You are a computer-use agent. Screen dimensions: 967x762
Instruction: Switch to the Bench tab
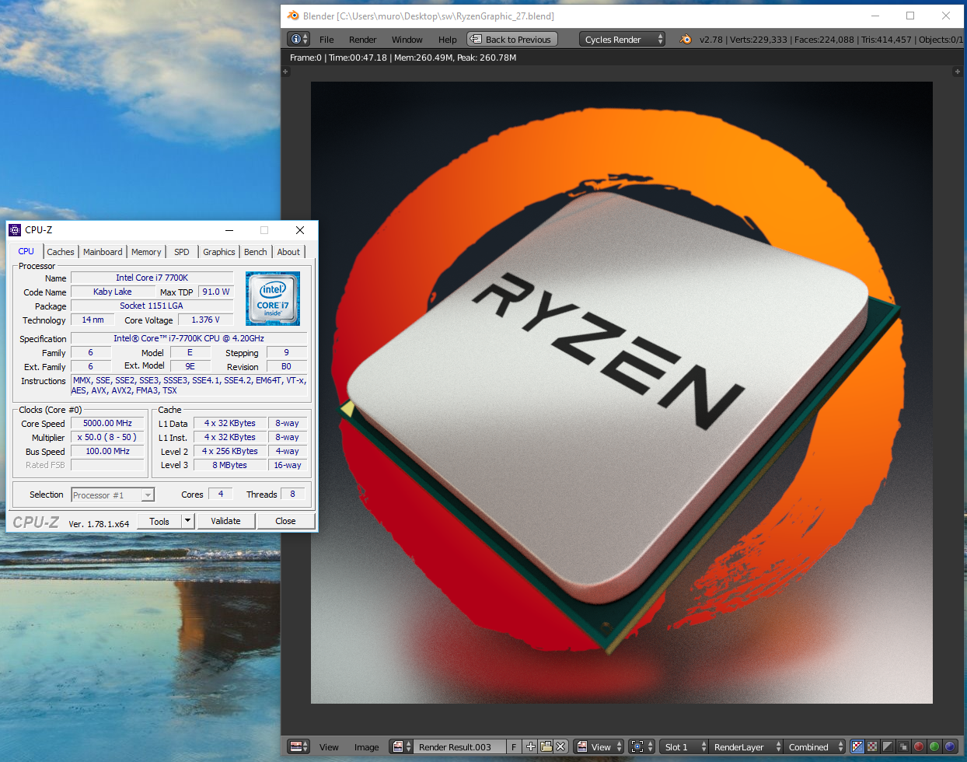tap(256, 252)
